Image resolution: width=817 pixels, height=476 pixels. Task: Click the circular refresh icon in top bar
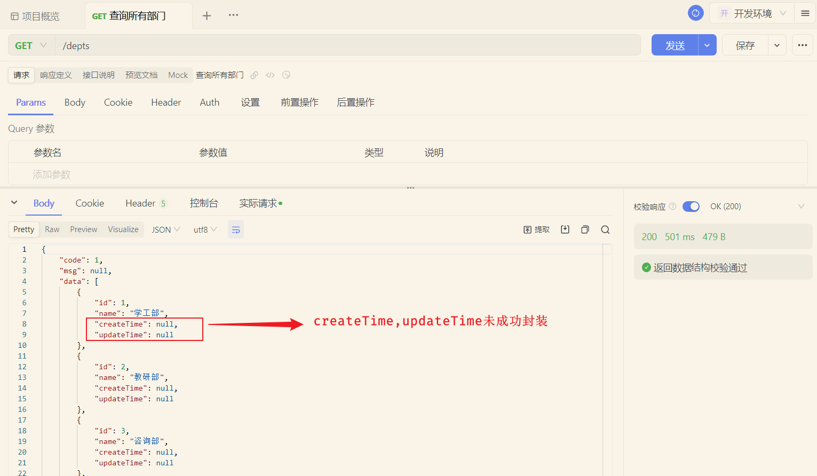click(x=695, y=12)
